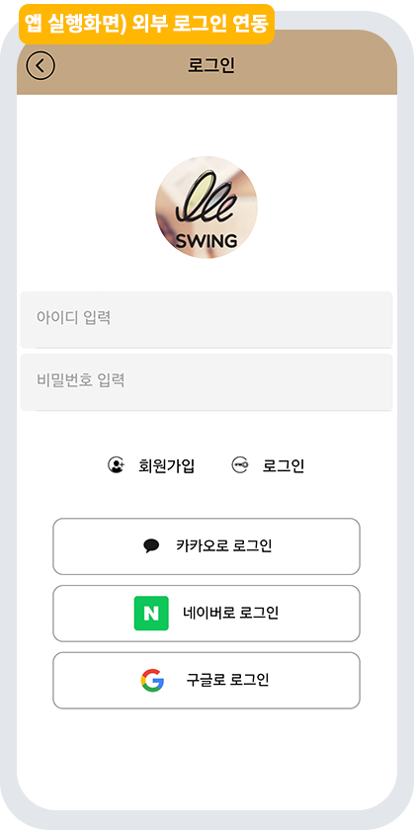Screen dimensions: 414x831
Task: Tap the back arrow icon in header
Action: coord(41,66)
